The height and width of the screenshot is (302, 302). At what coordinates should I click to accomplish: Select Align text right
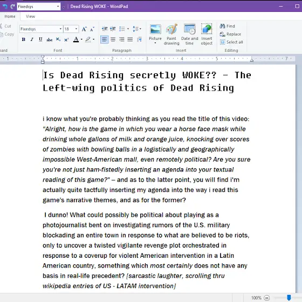121,40
